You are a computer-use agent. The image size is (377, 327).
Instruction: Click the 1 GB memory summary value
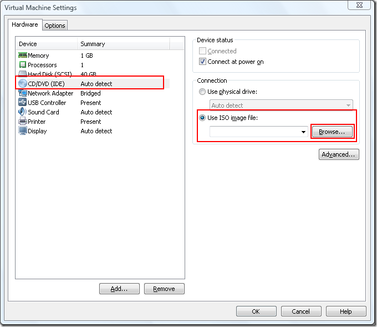coord(87,56)
